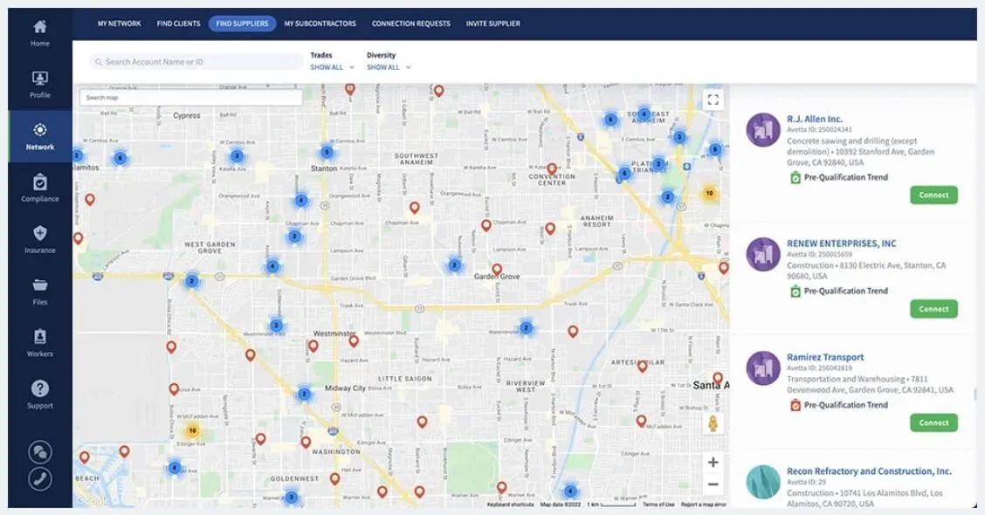Open the chat bubbles icon
The image size is (985, 515).
39,451
